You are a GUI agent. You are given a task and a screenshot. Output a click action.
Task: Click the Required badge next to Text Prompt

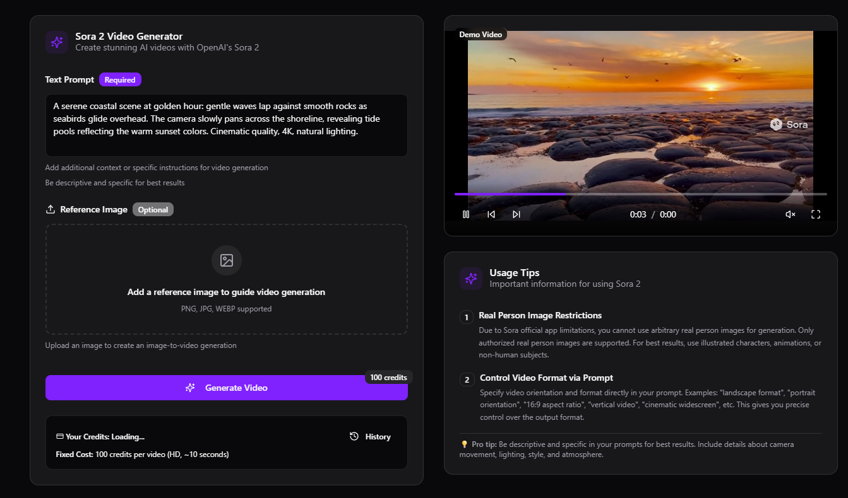tap(120, 80)
